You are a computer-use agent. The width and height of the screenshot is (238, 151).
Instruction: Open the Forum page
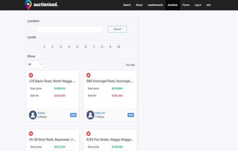[186, 5]
